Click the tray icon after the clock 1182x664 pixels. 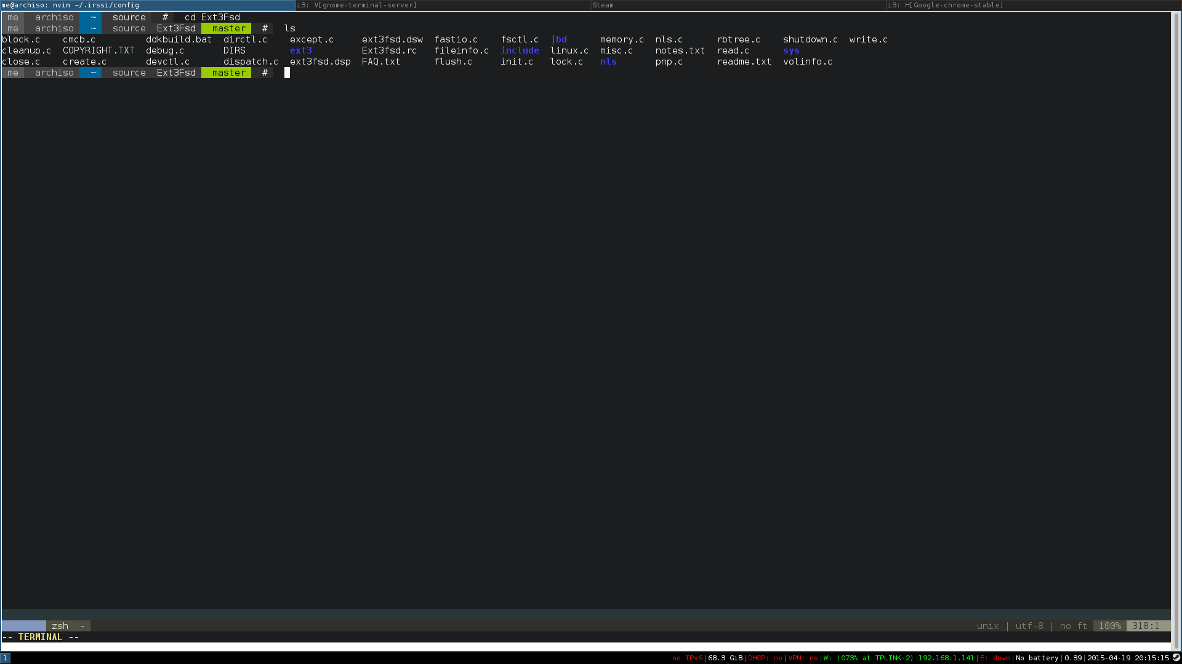coord(1176,658)
